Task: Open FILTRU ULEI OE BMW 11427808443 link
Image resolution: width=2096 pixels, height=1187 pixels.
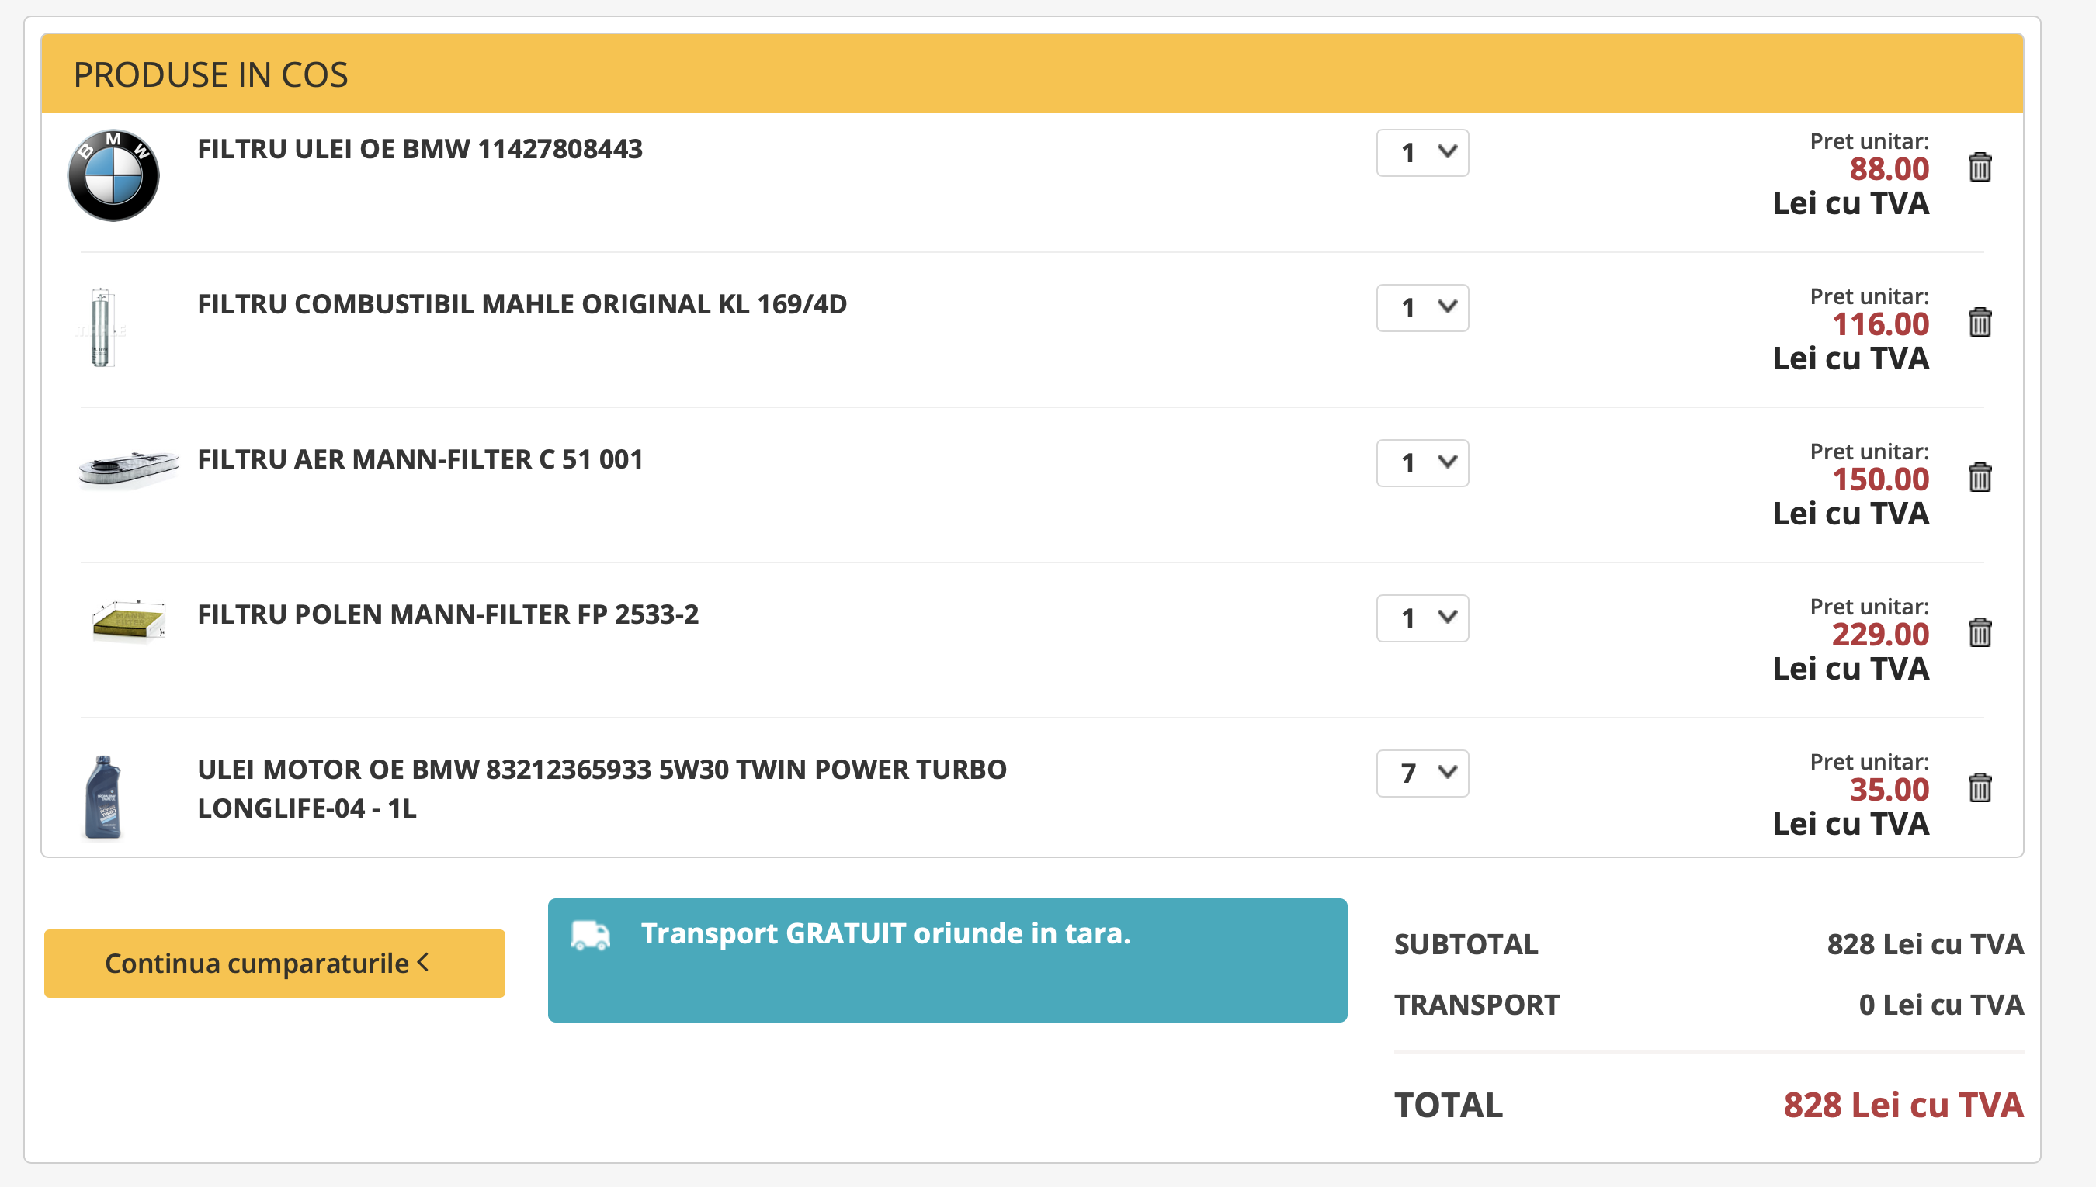Action: tap(419, 149)
